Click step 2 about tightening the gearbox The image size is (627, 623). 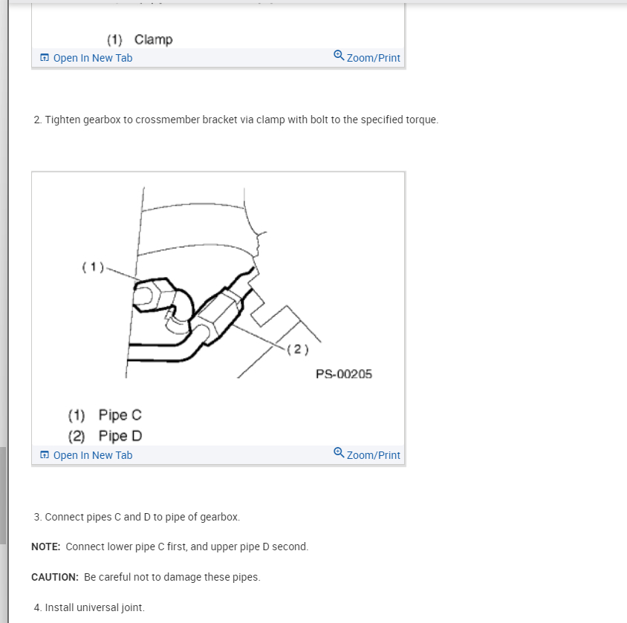point(236,120)
